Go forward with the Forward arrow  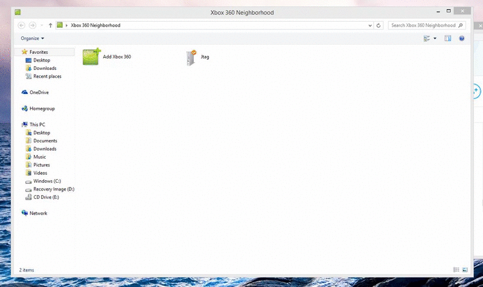click(x=32, y=25)
